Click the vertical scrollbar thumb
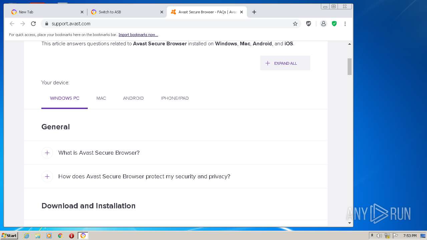Viewport: 427px width, 240px height. point(350,67)
